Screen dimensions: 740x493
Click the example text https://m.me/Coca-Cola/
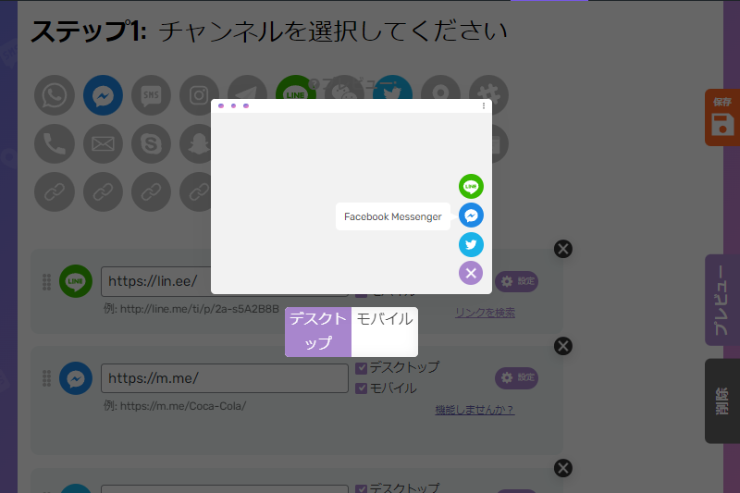[x=183, y=406]
